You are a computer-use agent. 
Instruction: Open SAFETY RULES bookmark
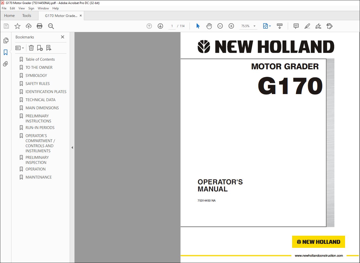[x=37, y=84]
